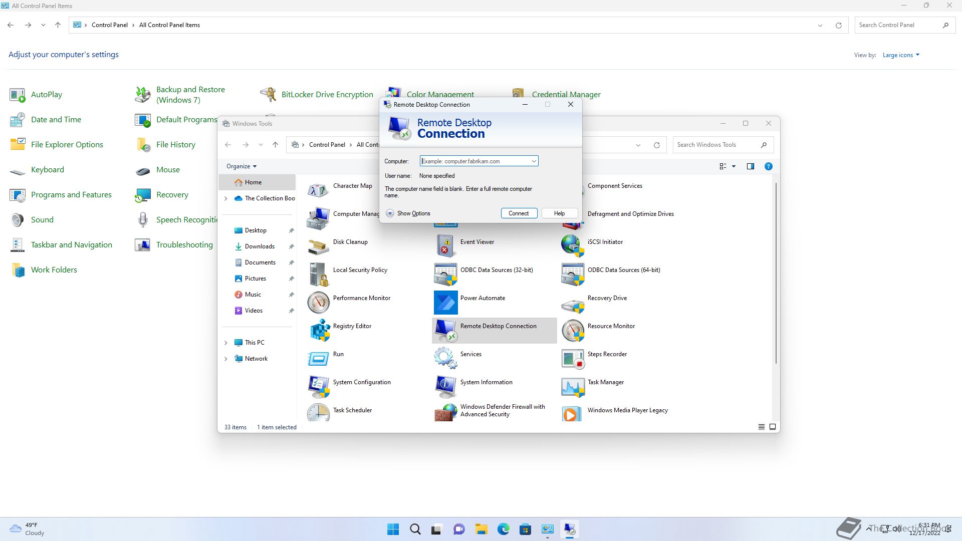Open View by Large icons dropdown
The height and width of the screenshot is (541, 962).
(x=901, y=55)
